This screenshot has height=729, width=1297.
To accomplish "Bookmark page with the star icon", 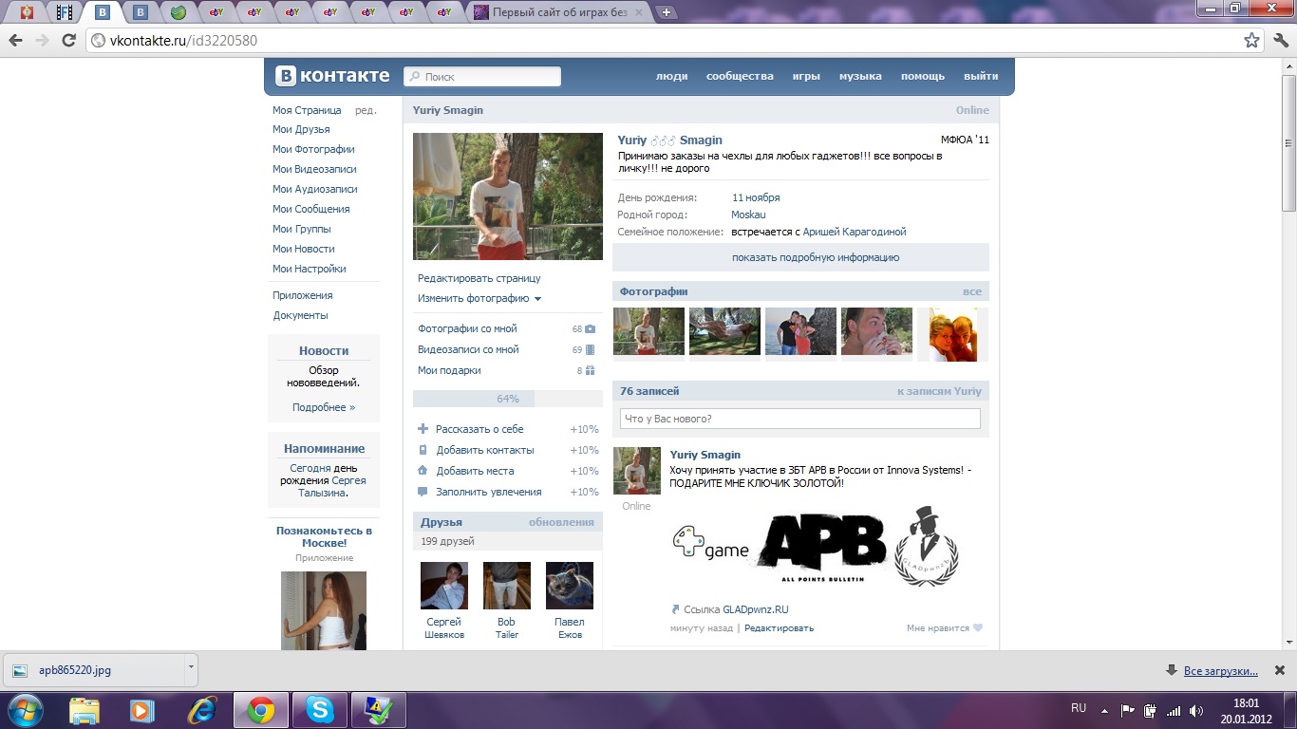I will click(1251, 41).
